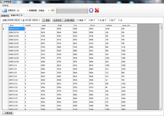The image size is (164, 116).
Task: Click open cell 8616 in the 2006/12/19 row
Action: pos(49,32)
